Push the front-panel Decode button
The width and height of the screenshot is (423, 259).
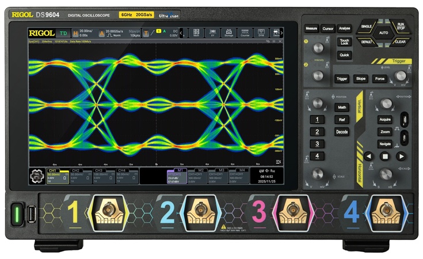[342, 132]
